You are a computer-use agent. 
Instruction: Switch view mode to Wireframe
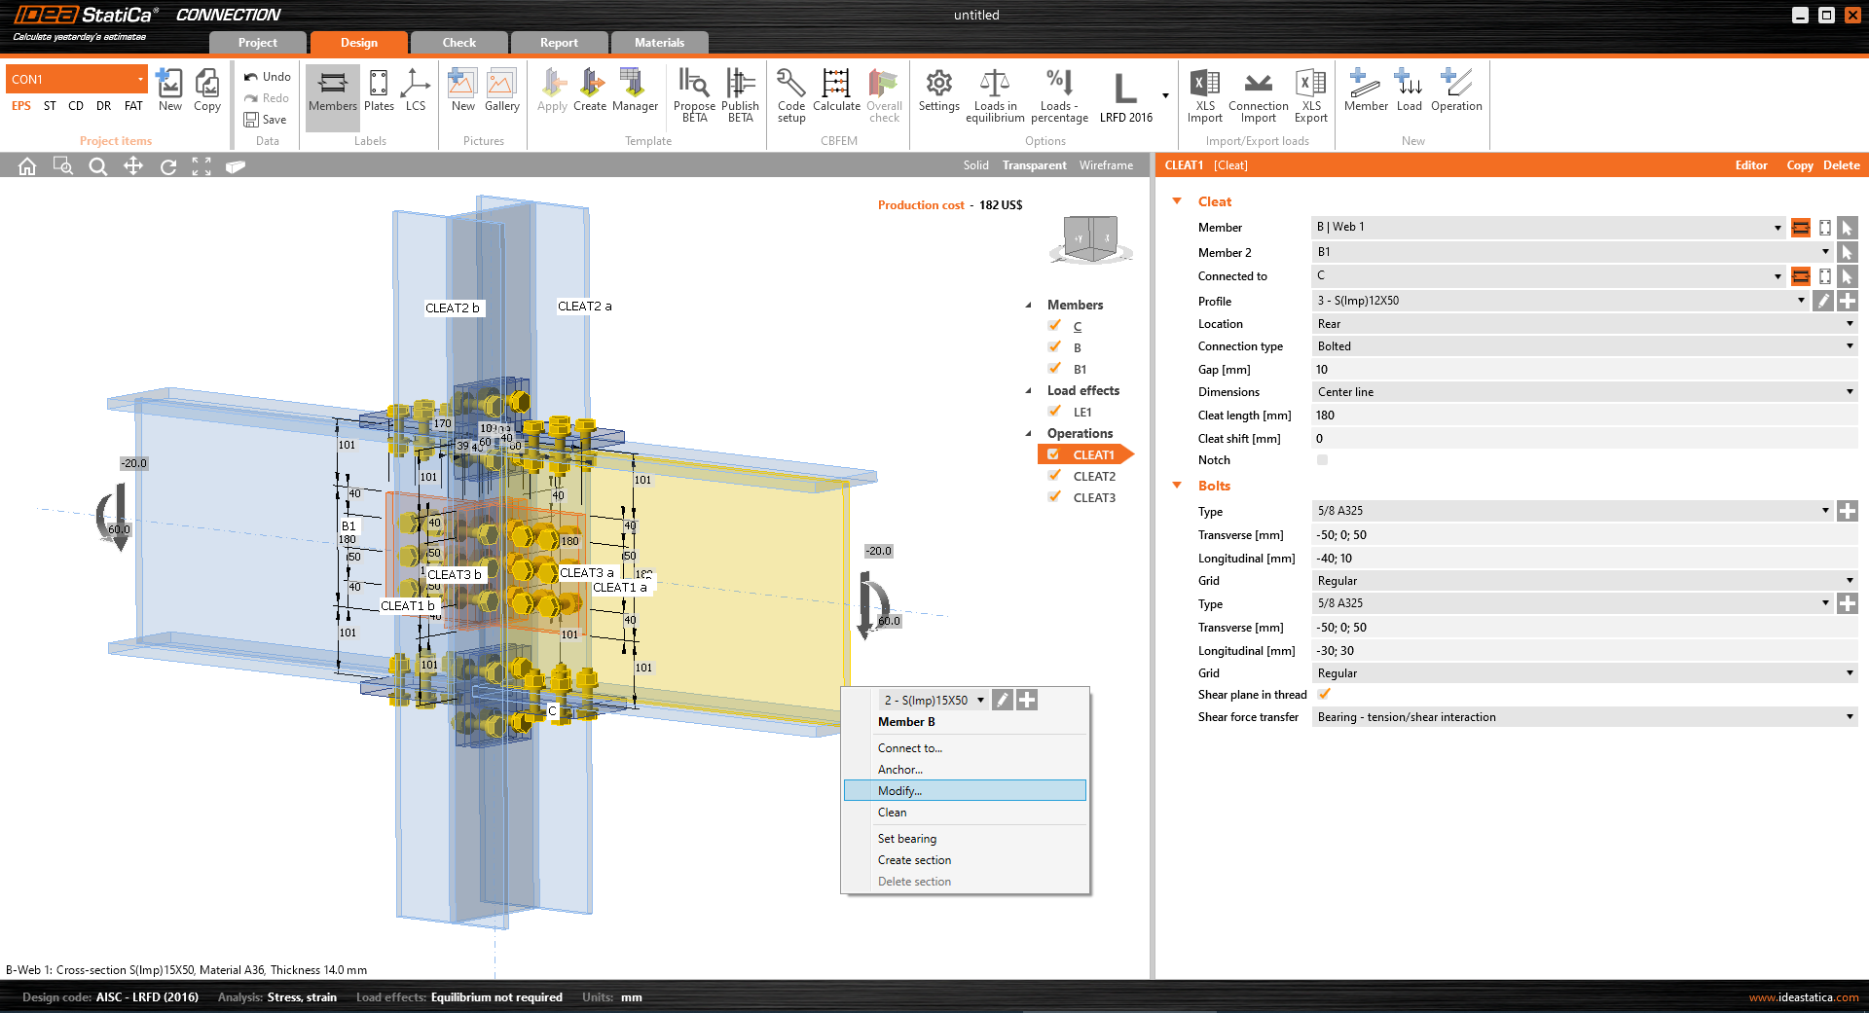click(1106, 165)
